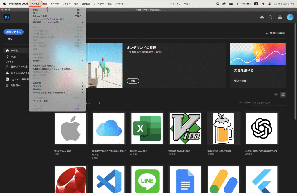This screenshot has width=297, height=193.
Task: Open the red Ruby gem thumbnail
Action: [x=71, y=179]
